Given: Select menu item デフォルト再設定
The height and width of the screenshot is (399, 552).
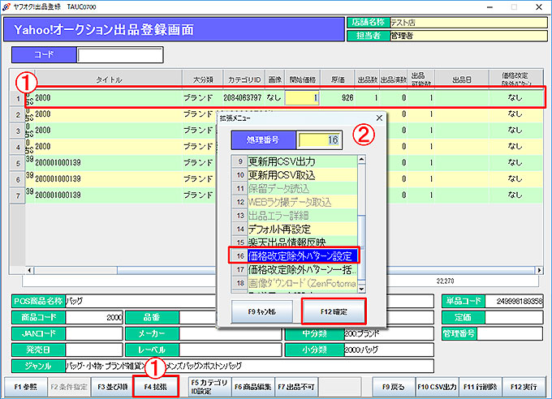Looking at the screenshot, I should 302,229.
